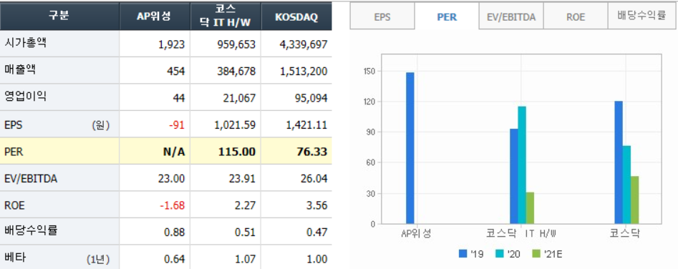Screen dimensions: 678x269
Task: Click 코스닥 '21E green bar
Action: (634, 200)
